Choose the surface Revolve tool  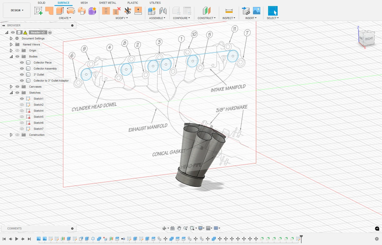pos(71,11)
